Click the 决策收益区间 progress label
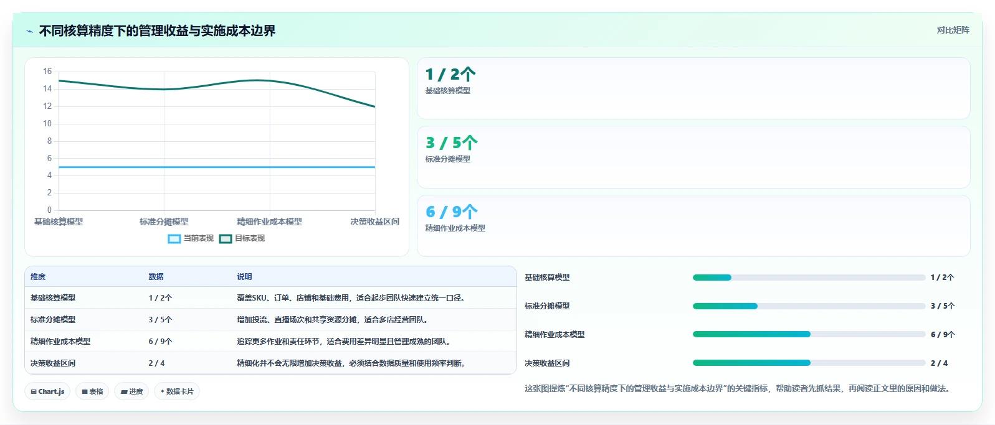The width and height of the screenshot is (995, 425). coord(547,363)
